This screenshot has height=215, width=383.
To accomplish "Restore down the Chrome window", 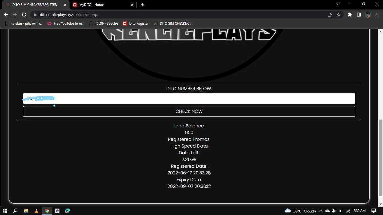I will click(x=364, y=4).
